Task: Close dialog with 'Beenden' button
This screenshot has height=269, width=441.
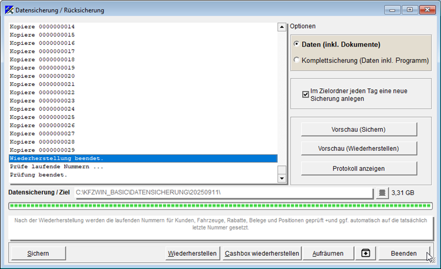Action: coord(404,254)
